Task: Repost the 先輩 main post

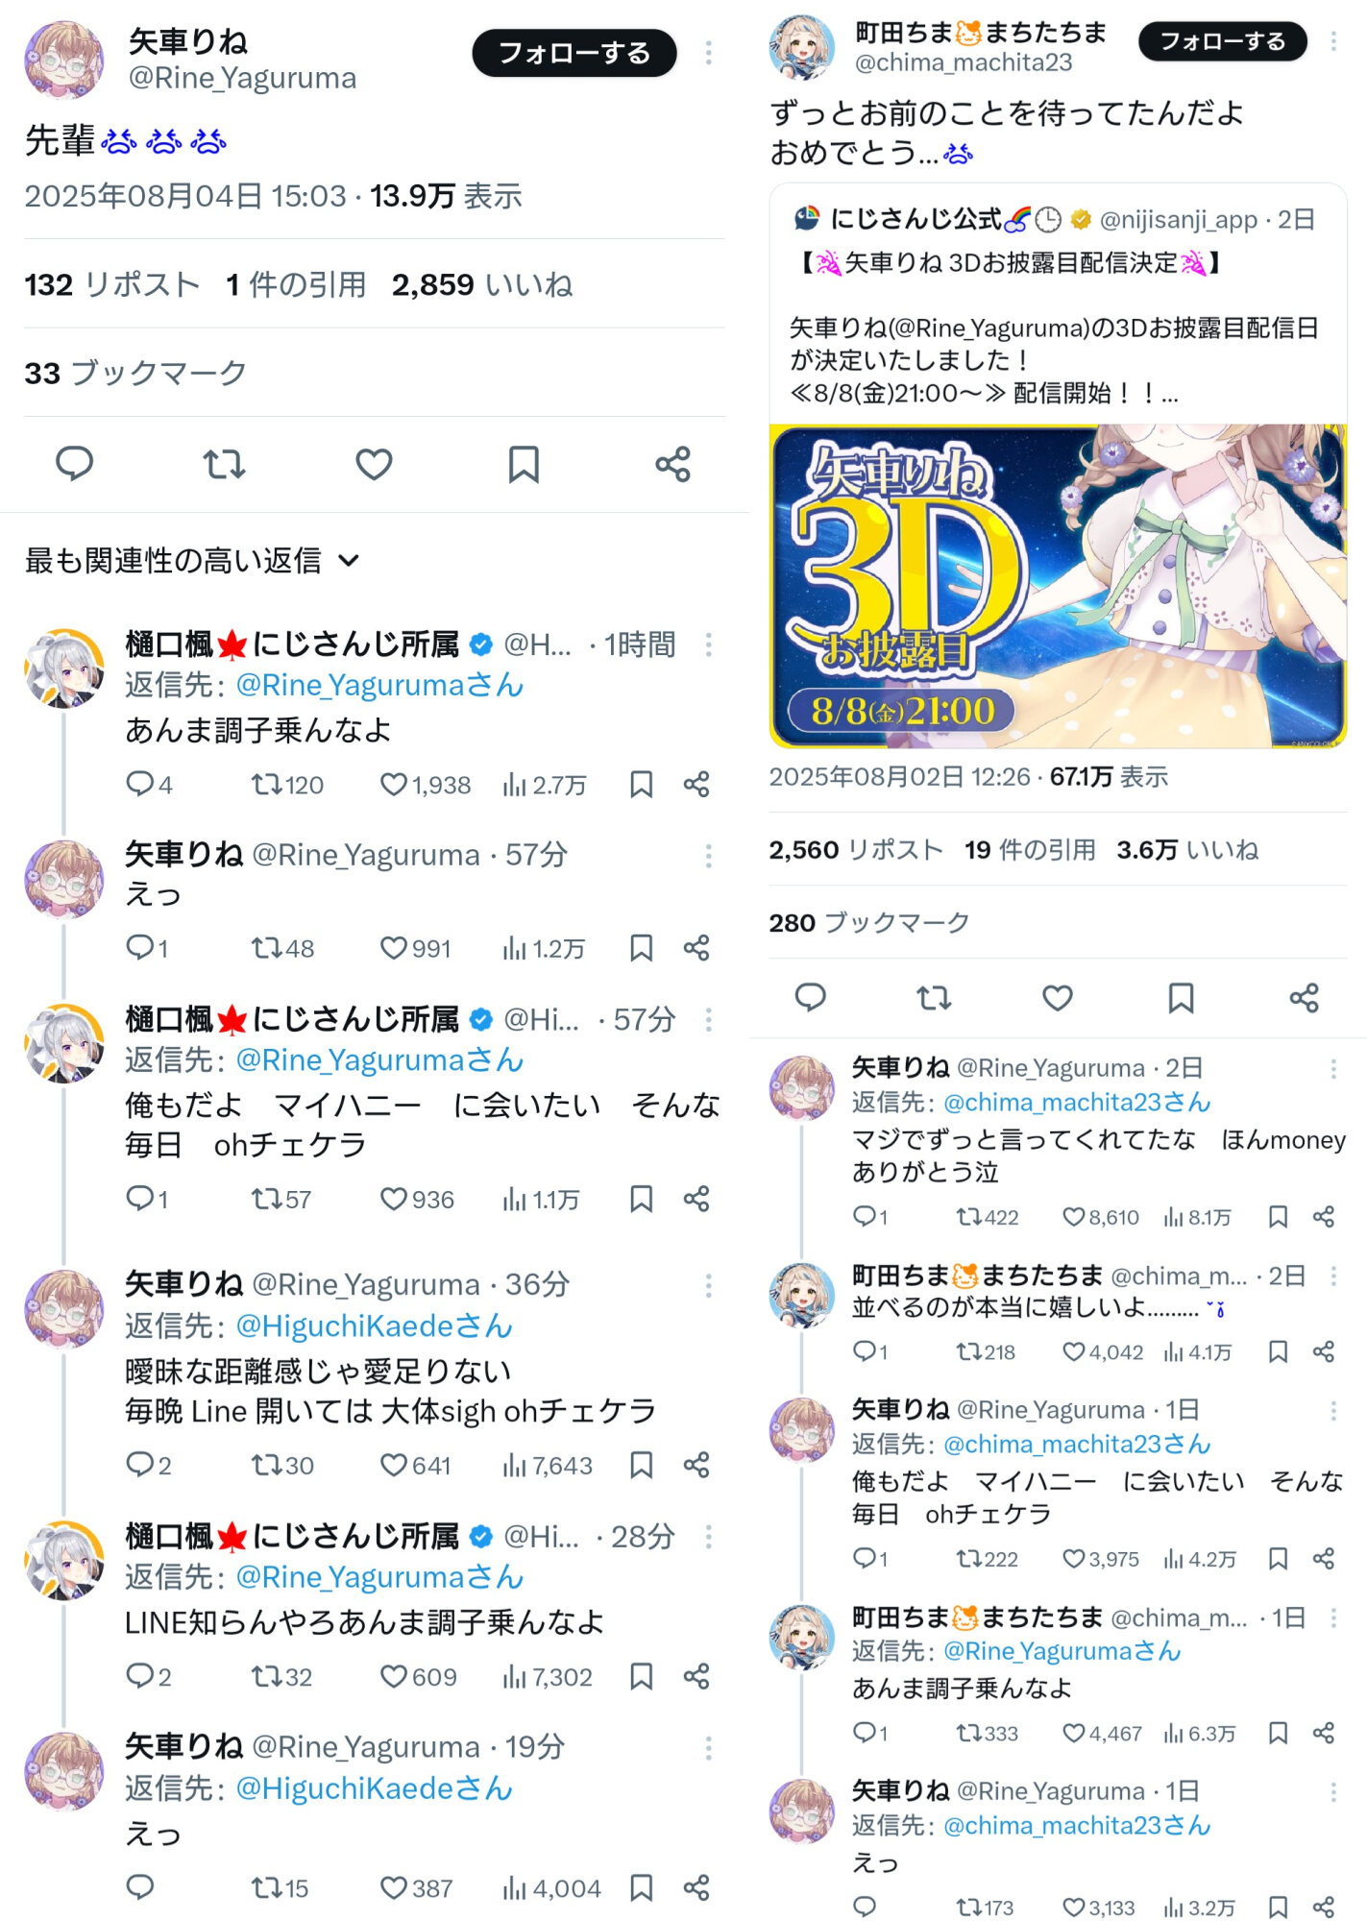Action: [224, 464]
